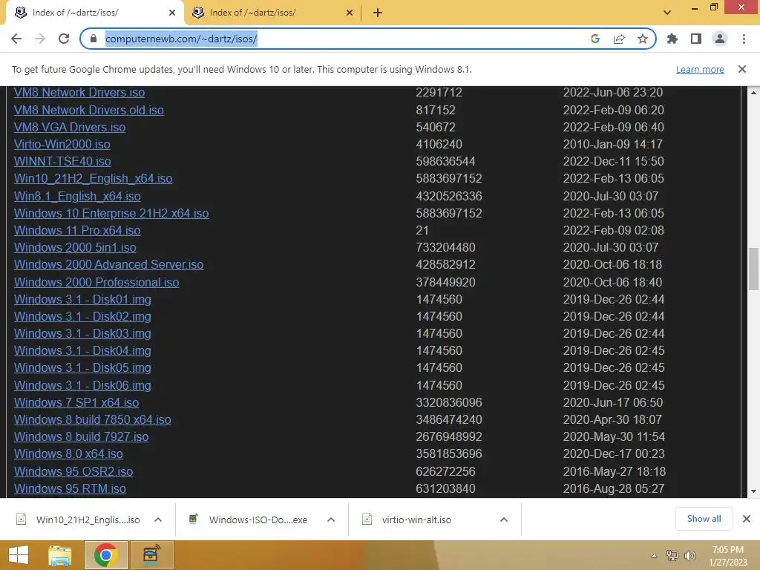Image resolution: width=760 pixels, height=570 pixels.
Task: Click the page scrollbar thumb
Action: click(754, 269)
